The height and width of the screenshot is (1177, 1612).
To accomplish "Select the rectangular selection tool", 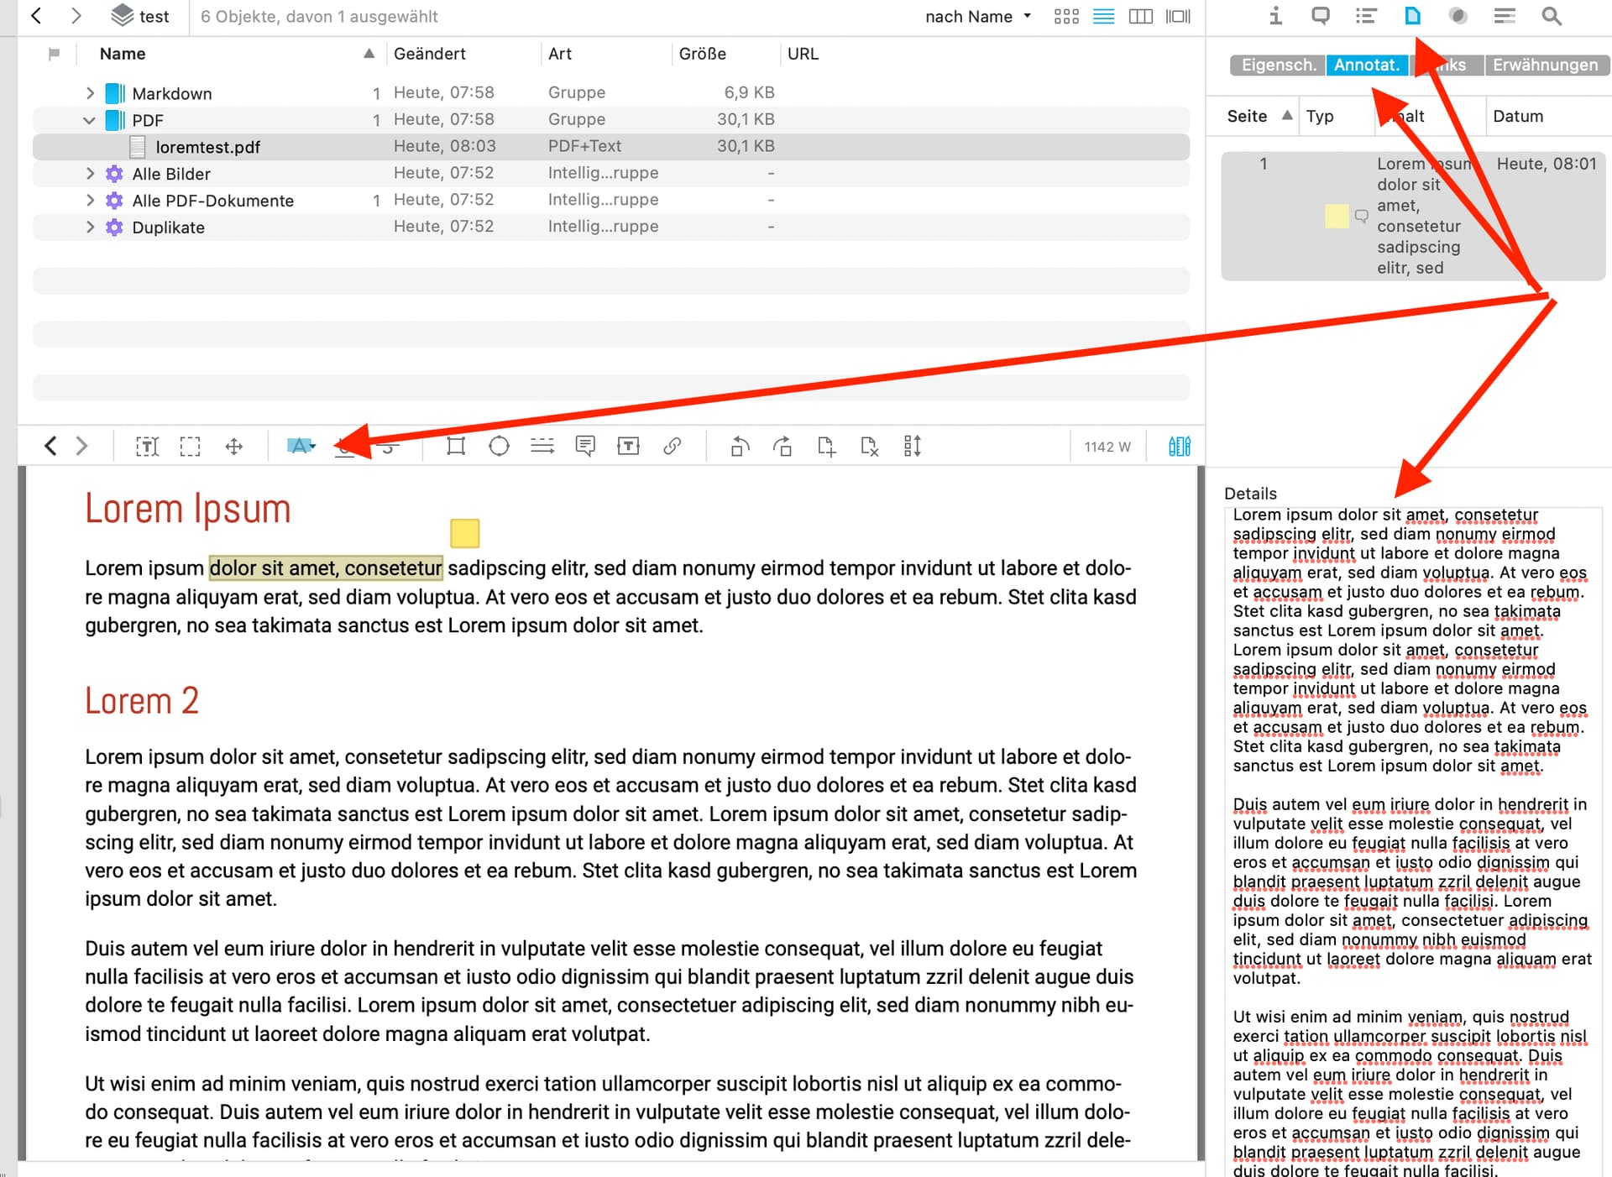I will tap(191, 446).
